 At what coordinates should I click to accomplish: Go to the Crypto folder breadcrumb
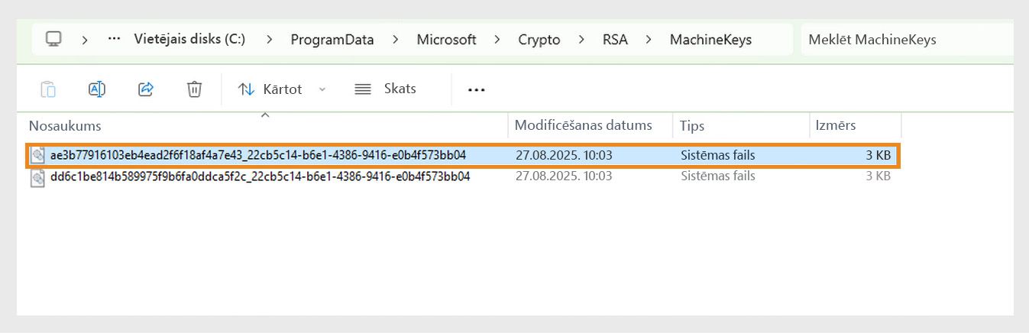point(539,40)
